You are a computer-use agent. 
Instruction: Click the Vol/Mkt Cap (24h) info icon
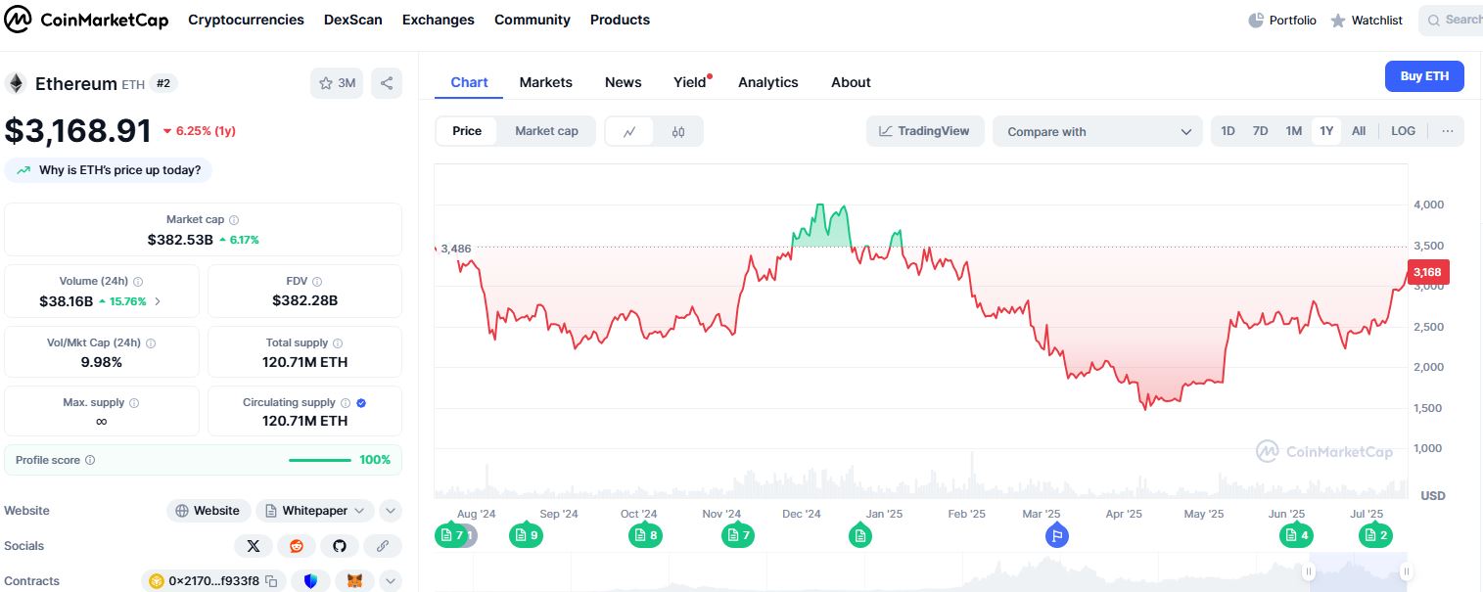pyautogui.click(x=151, y=343)
